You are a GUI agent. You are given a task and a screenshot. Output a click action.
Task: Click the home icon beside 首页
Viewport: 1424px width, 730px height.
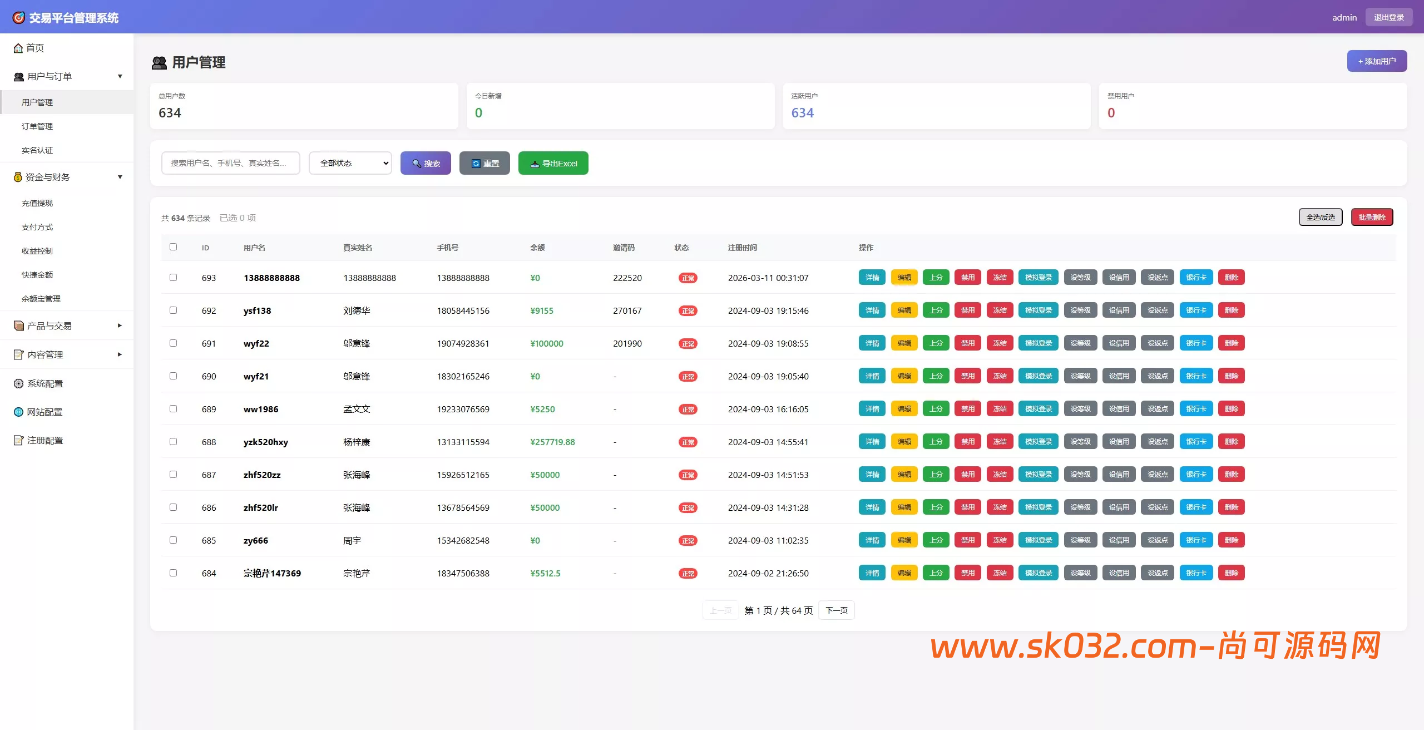[18, 48]
